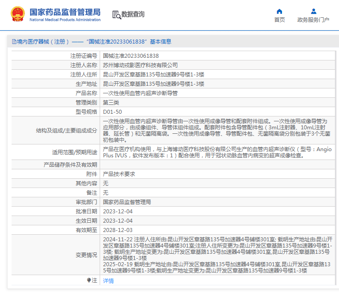Click the 注册证编号 label
This screenshot has width=339, height=292.
click(x=84, y=56)
